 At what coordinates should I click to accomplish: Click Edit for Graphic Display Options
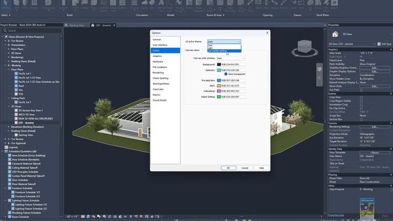pos(375,71)
